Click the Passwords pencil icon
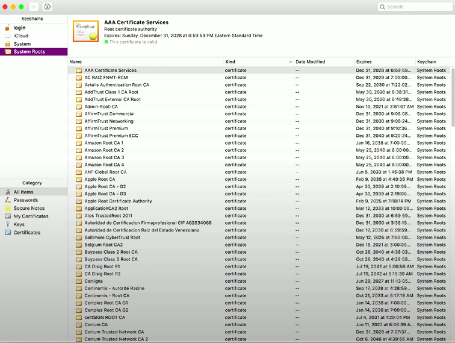455x343 pixels. tap(8, 200)
